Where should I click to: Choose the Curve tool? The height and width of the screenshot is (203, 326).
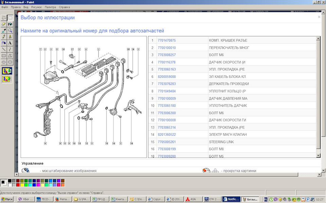pos(10,49)
